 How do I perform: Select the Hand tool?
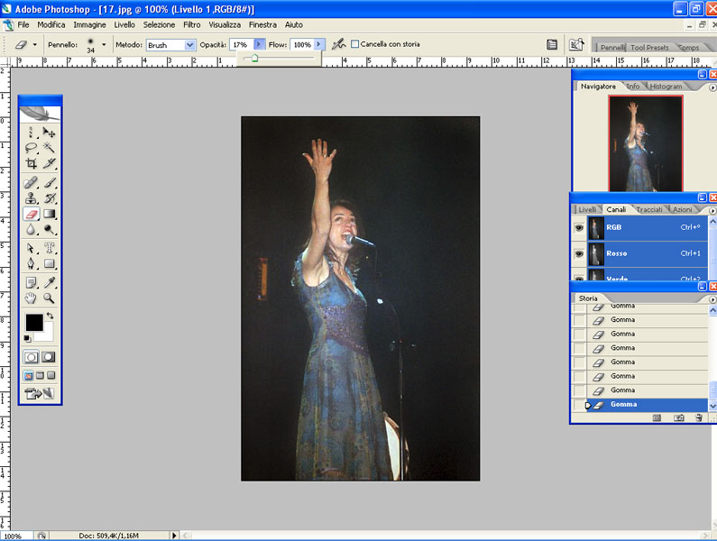[31, 298]
